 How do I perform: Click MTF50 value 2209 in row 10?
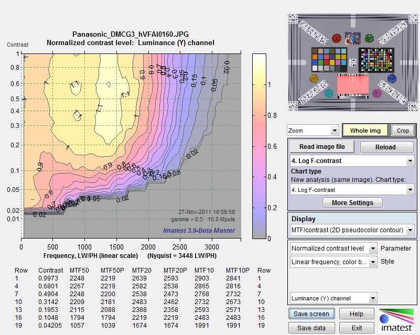pyautogui.click(x=77, y=302)
